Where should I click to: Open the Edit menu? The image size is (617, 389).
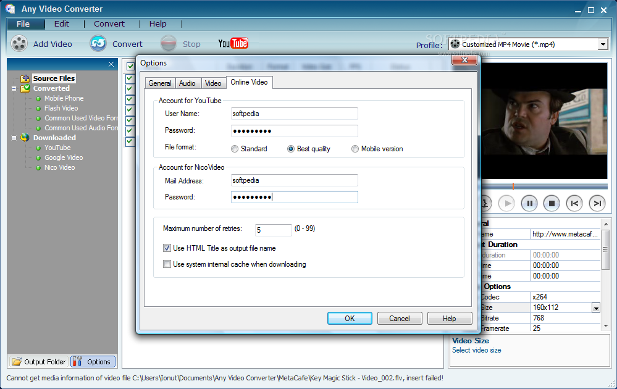click(62, 24)
